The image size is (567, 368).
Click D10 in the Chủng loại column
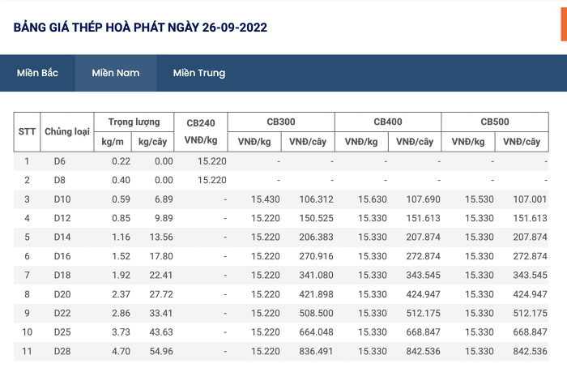pyautogui.click(x=62, y=199)
